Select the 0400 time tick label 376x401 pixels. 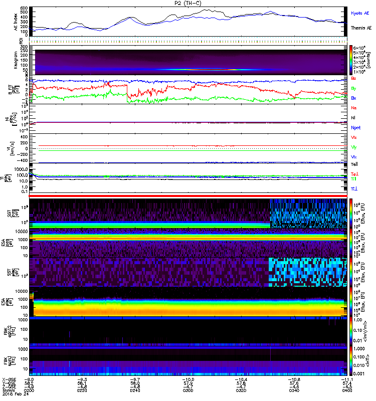[347, 390]
